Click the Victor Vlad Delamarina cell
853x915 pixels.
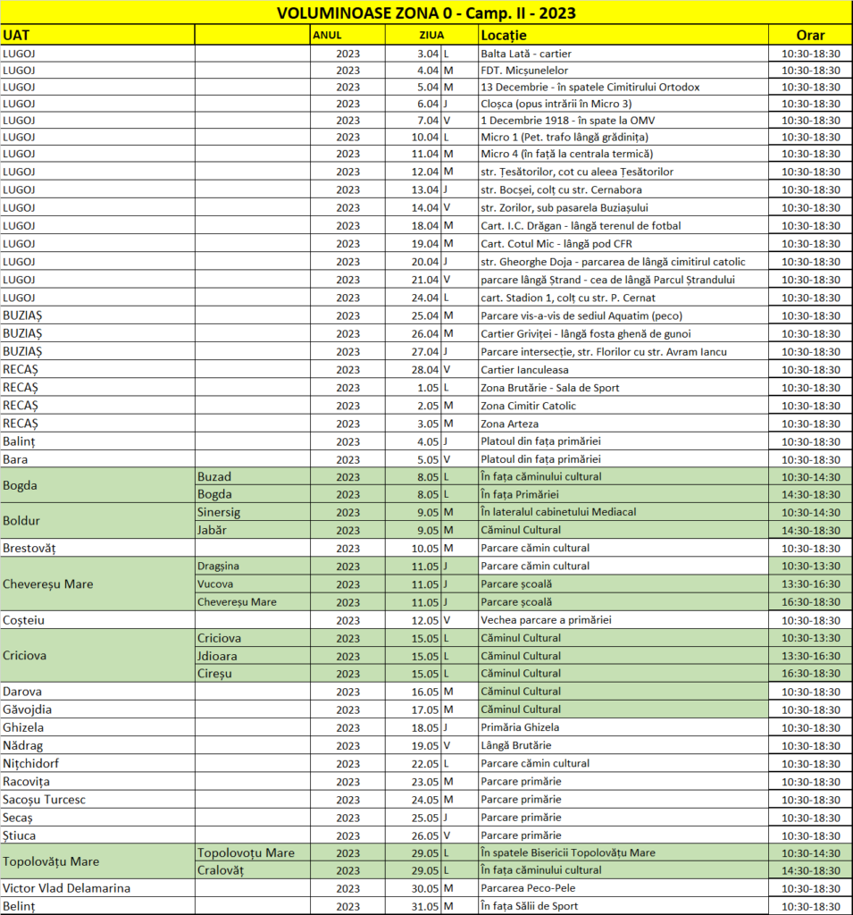(97, 888)
